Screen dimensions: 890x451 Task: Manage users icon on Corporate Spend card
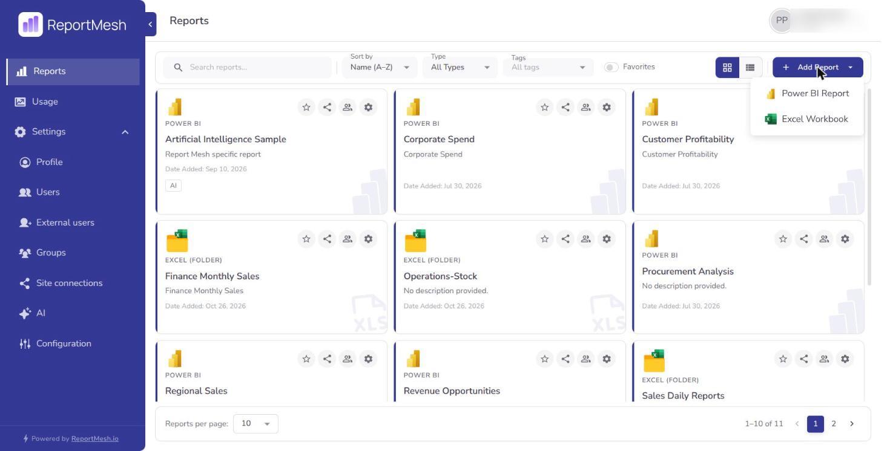click(x=586, y=108)
